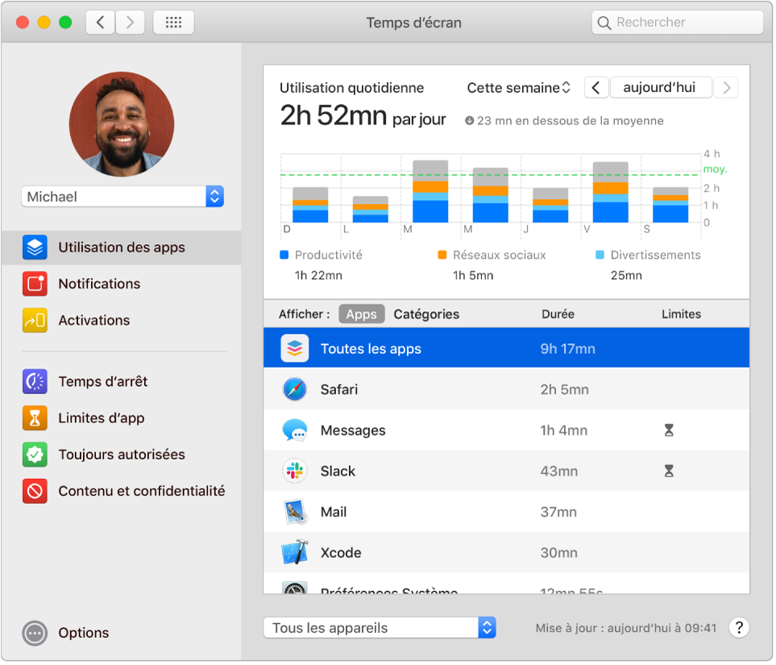Viewport: 776px width, 665px height.
Task: Open the Cette semaine period selector
Action: (517, 87)
